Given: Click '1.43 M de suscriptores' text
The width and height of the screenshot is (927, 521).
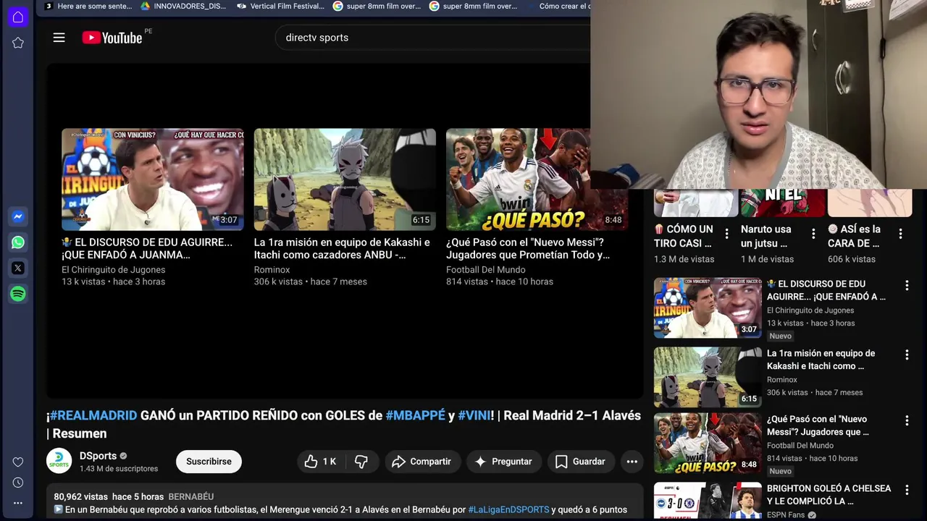Looking at the screenshot, I should point(119,469).
